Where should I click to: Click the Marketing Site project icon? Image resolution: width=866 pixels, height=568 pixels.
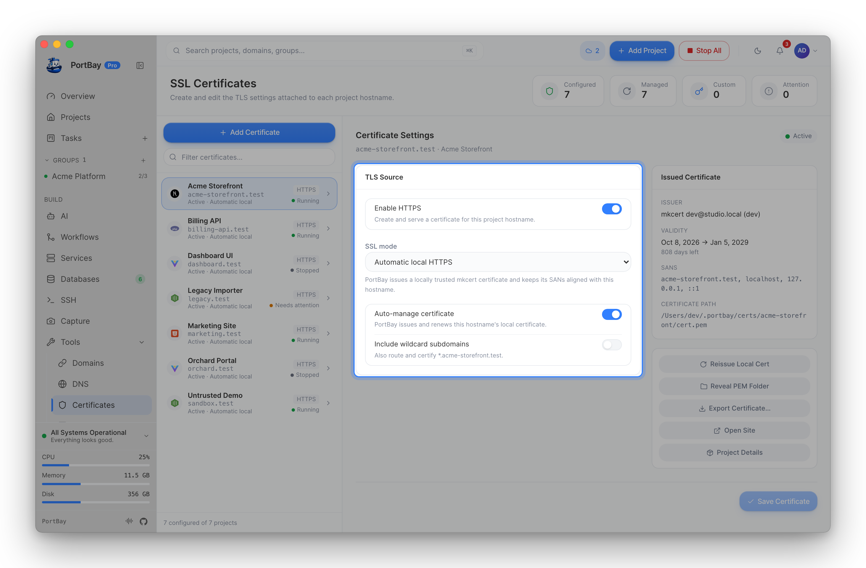coord(175,333)
